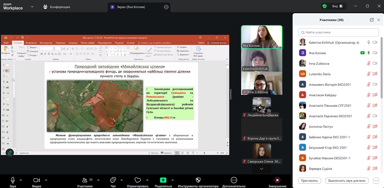This screenshot has height=188, width=384.
Task: Open Host tools shield icon
Action: (198, 180)
